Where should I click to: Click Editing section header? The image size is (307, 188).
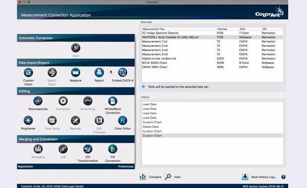(x=76, y=91)
